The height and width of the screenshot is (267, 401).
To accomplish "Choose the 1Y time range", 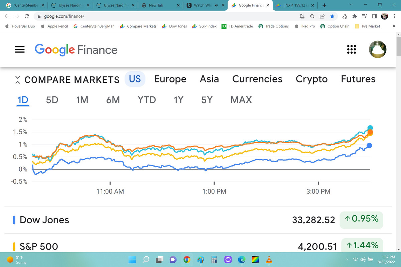I will 179,100.
